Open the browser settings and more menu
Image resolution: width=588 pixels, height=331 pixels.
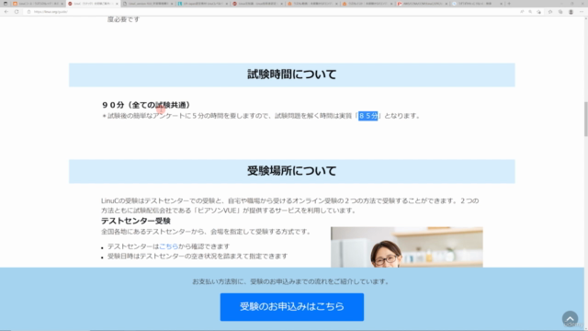[582, 12]
